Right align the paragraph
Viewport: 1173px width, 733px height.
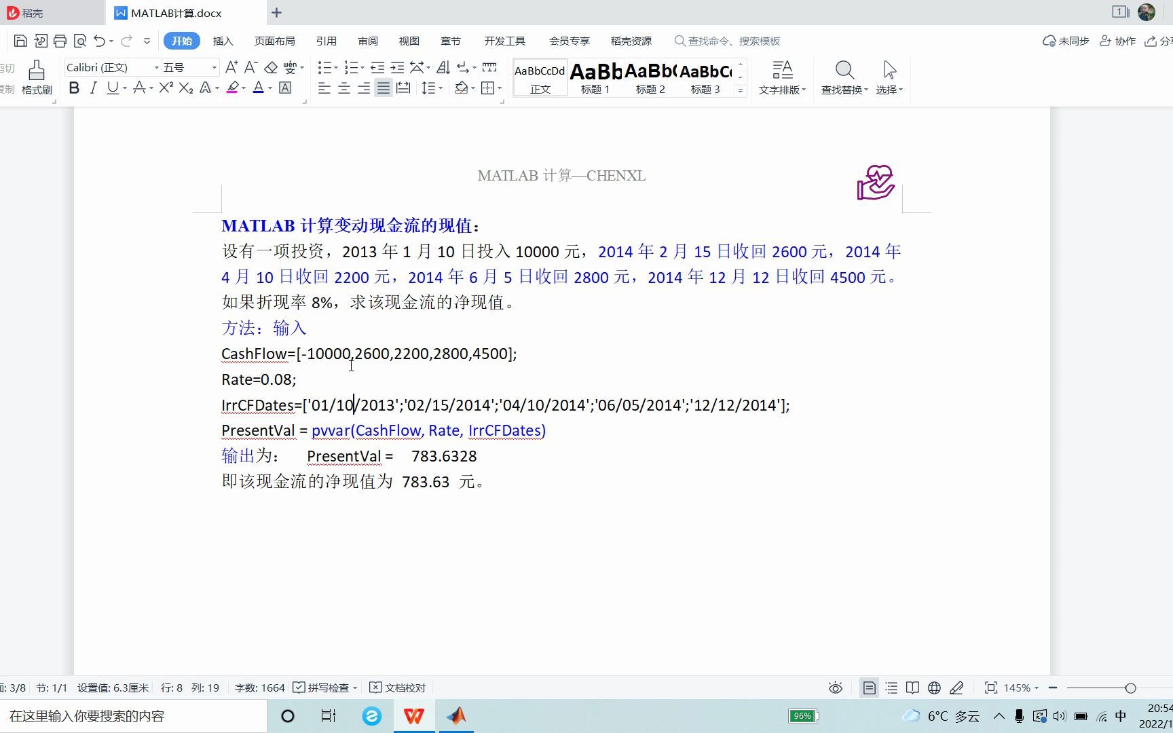coord(364,88)
